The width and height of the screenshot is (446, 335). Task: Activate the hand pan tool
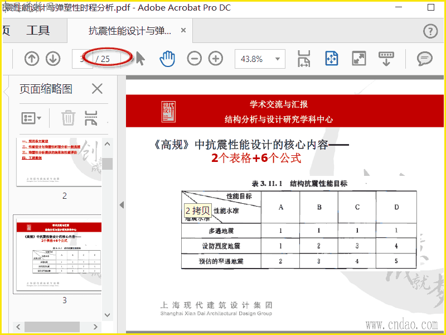(x=167, y=59)
